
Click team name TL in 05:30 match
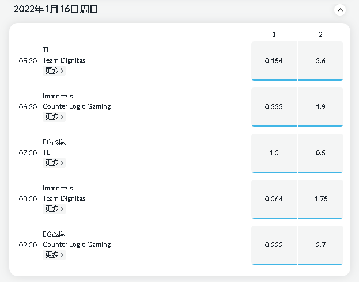pyautogui.click(x=46, y=50)
